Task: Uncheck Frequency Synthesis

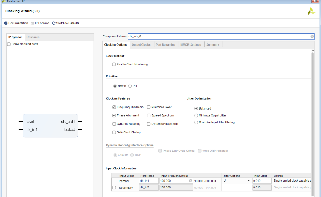Action: click(114, 107)
